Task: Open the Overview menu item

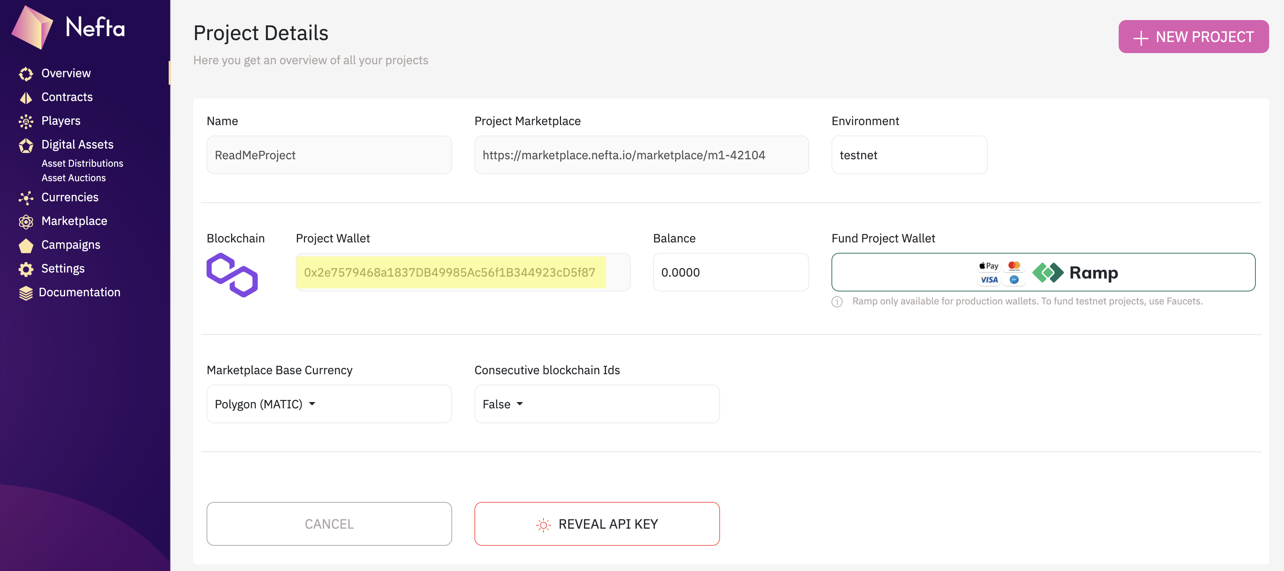Action: pyautogui.click(x=66, y=73)
